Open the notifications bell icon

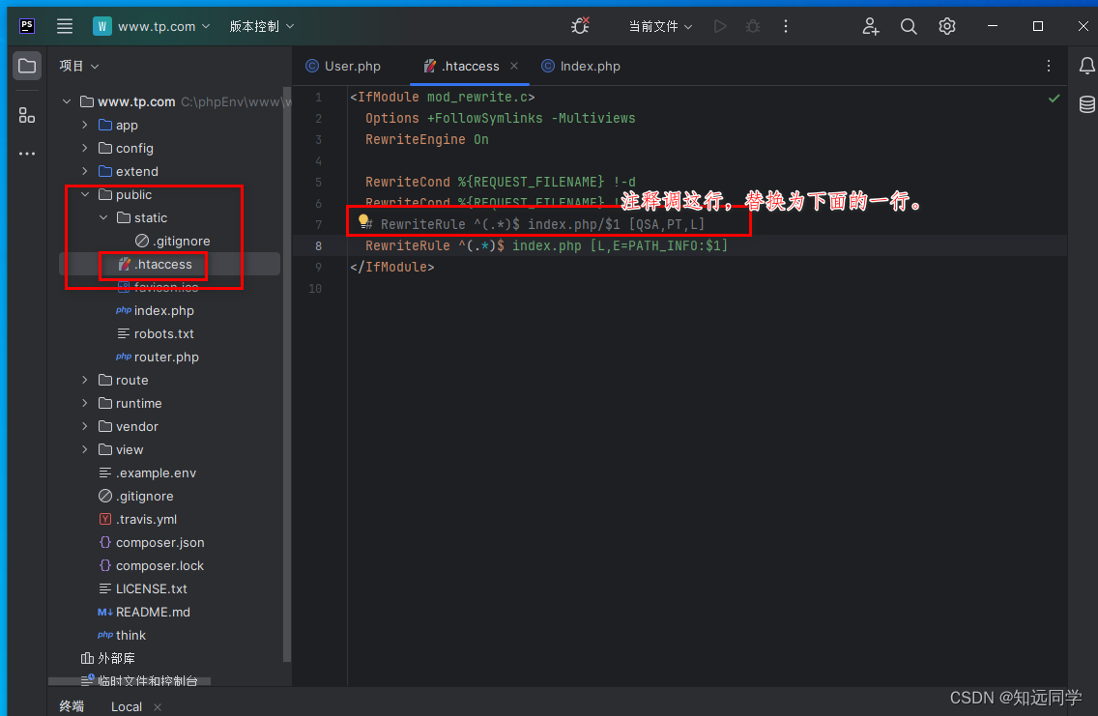pos(1086,66)
